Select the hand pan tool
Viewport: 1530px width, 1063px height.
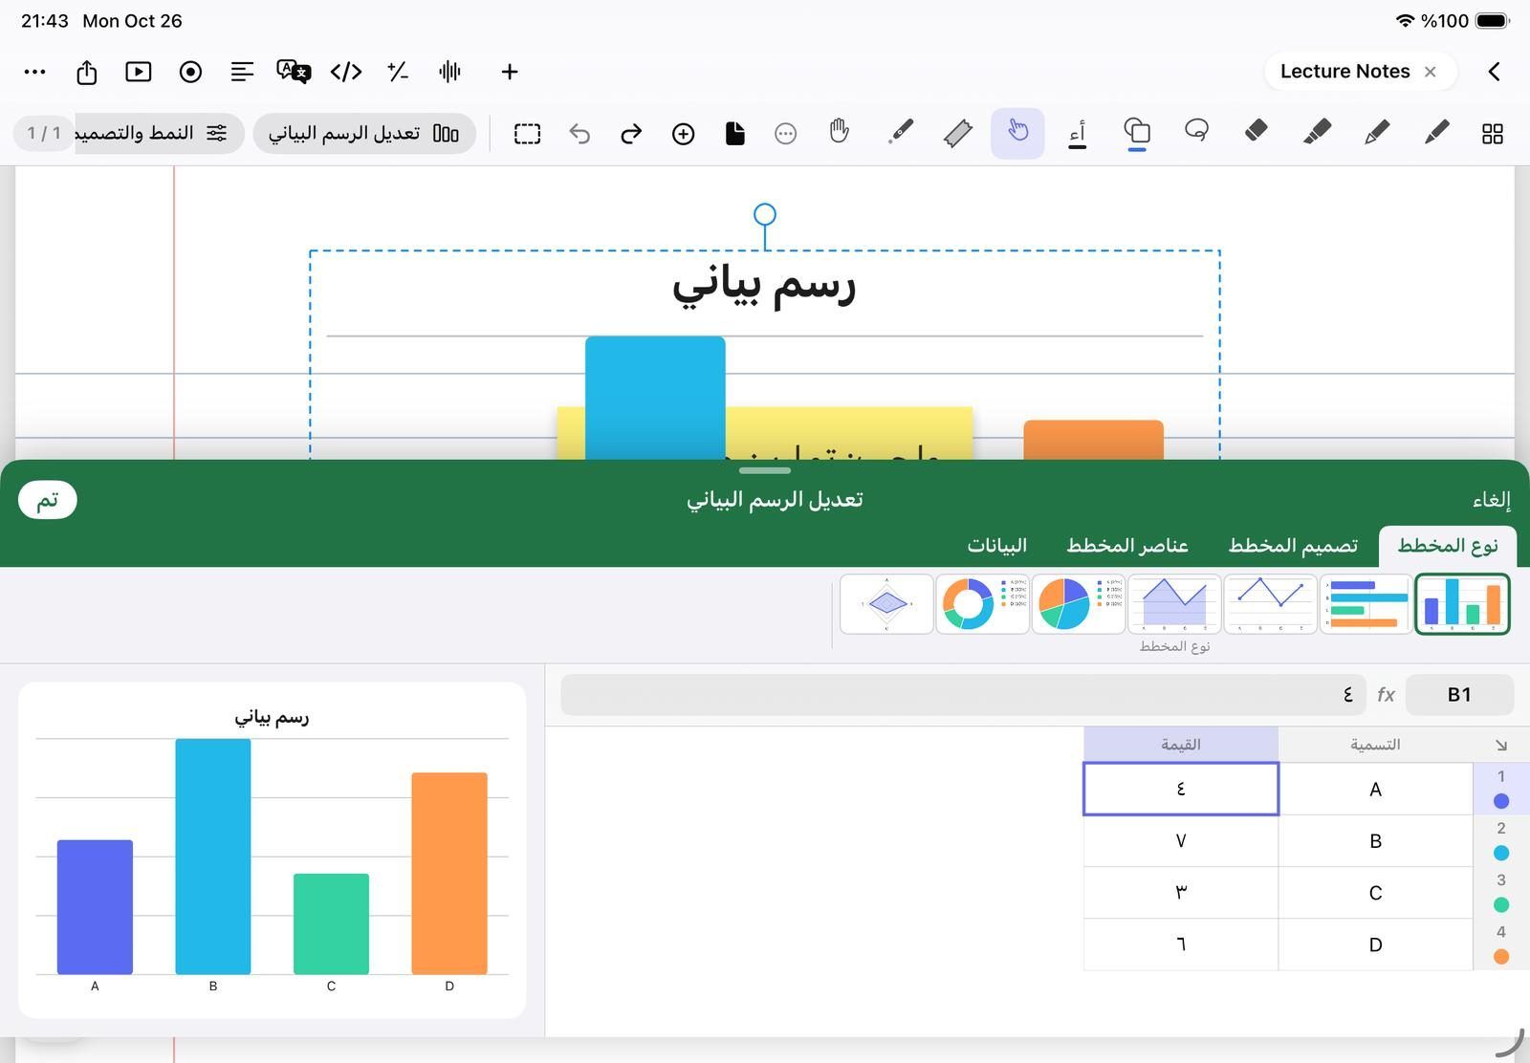(x=839, y=132)
